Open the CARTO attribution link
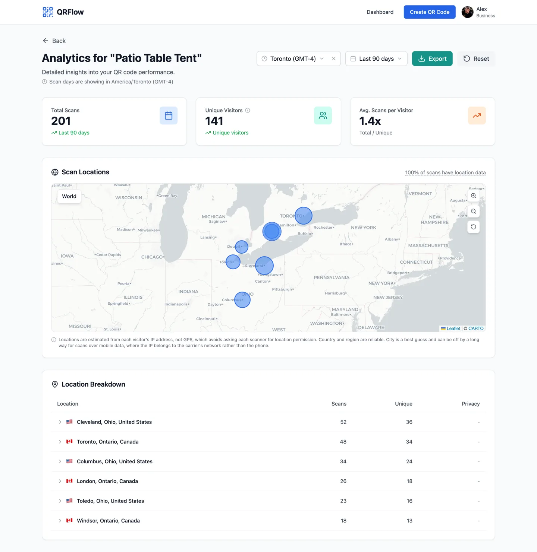The image size is (537, 552). [476, 329]
